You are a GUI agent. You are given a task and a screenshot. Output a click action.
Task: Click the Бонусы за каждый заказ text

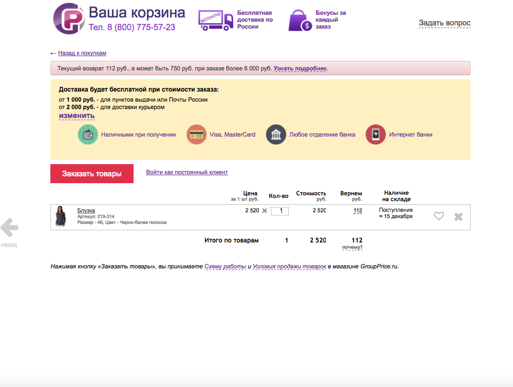(x=331, y=20)
